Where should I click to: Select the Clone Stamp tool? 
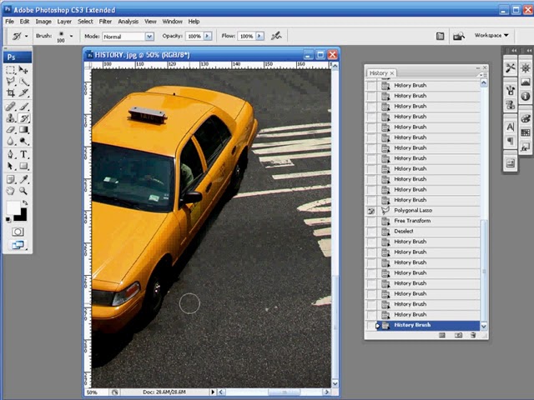coord(11,118)
